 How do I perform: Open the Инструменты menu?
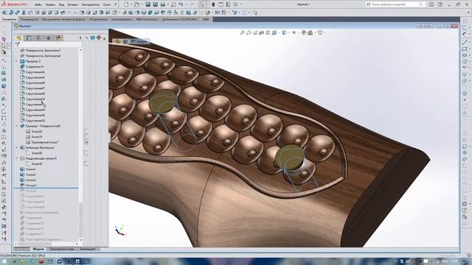click(x=90, y=5)
